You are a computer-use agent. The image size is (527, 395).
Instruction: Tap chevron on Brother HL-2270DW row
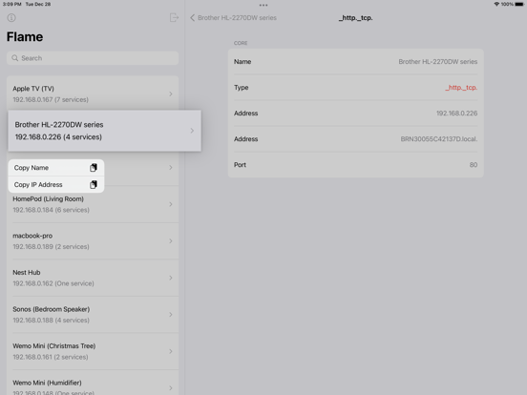pos(192,131)
